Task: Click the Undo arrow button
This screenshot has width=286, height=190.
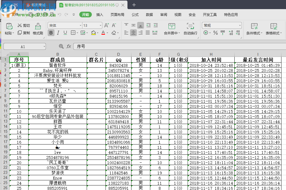Action: [59, 15]
